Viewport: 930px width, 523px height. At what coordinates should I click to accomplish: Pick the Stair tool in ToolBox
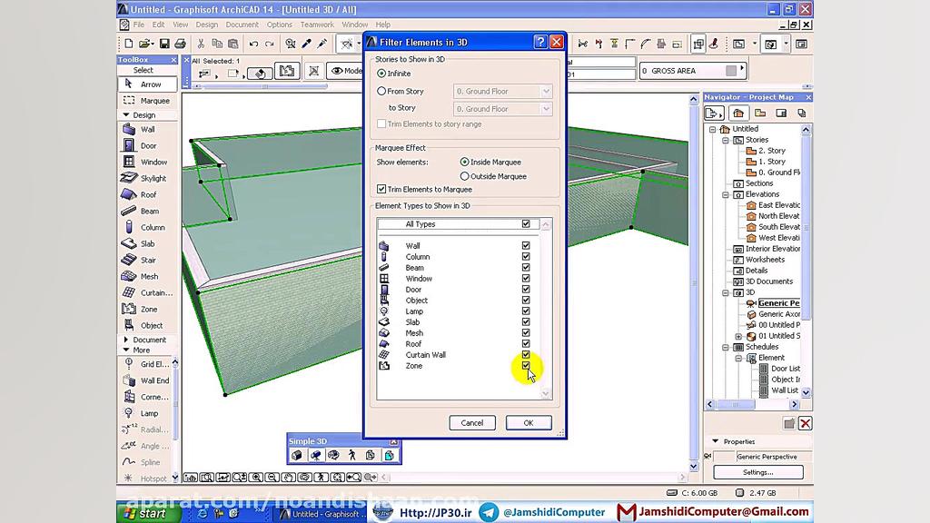tap(146, 260)
